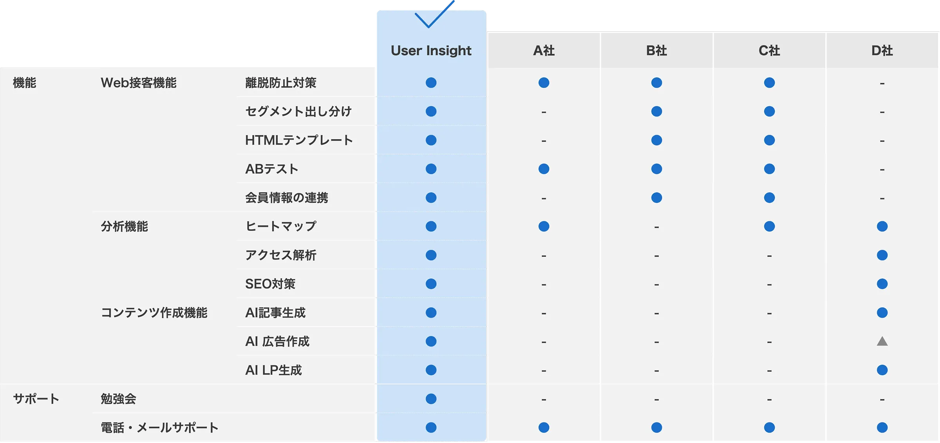Click User Insight's dot for 勉強会
Screen dimensions: 940x443
click(431, 399)
